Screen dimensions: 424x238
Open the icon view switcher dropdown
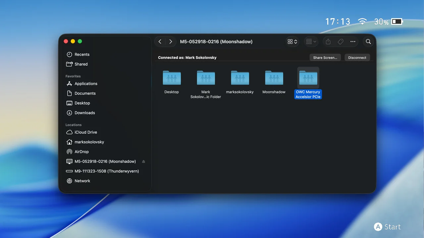(292, 42)
